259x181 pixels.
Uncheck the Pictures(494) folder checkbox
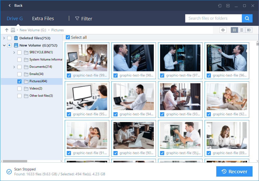coord(19,81)
